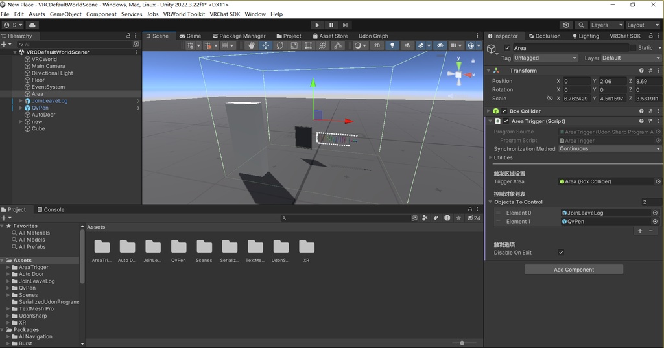Expand JoinLeaveLog in the Hierarchy
Screen dimensions: 664x348
[x=21, y=100]
